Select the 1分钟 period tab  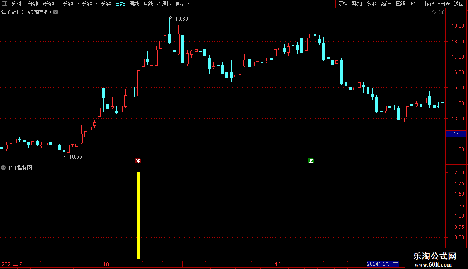pos(31,4)
